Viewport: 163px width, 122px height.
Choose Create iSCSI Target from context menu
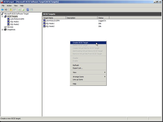coord(88,43)
